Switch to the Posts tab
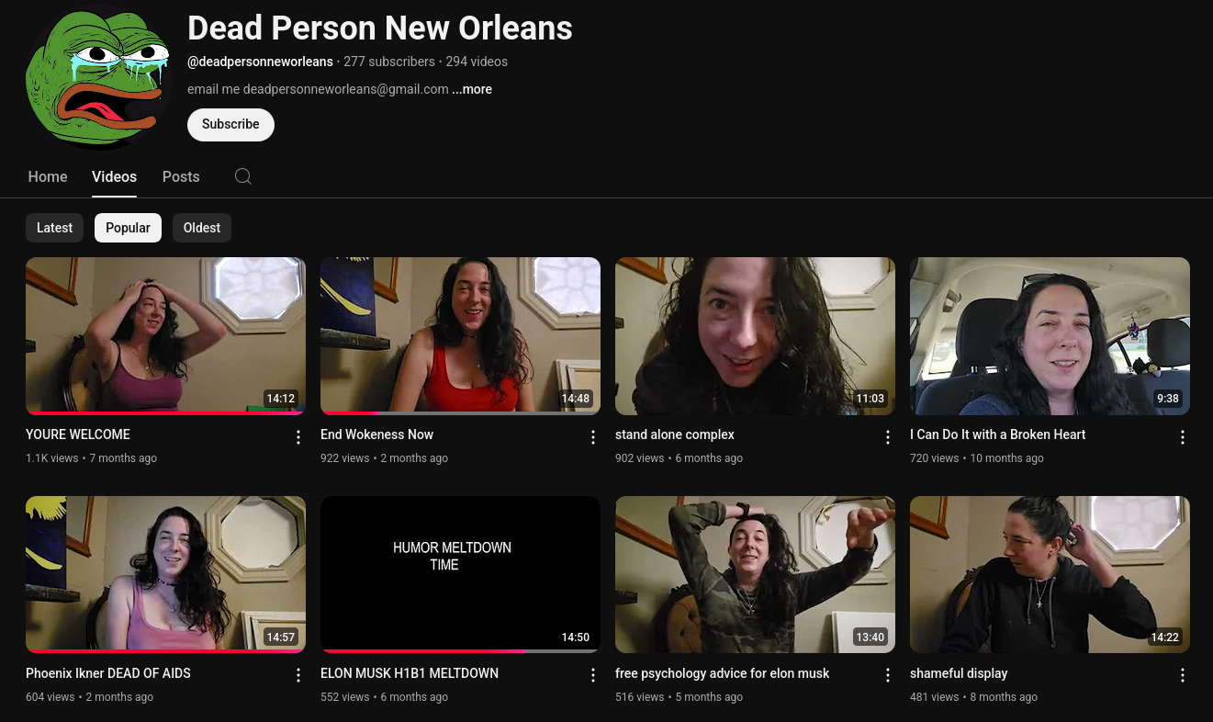1213x722 pixels. (x=181, y=176)
